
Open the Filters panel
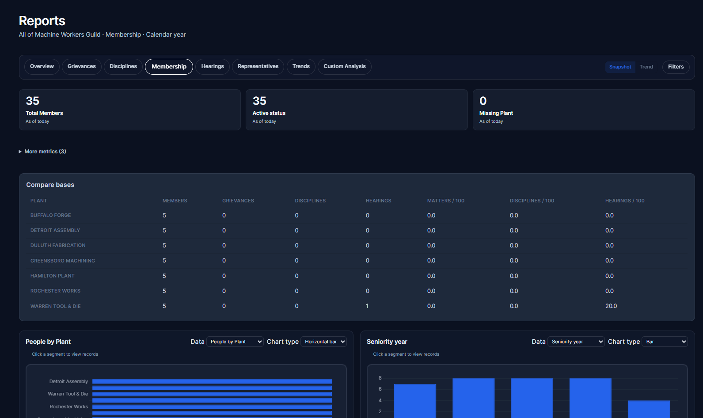point(676,67)
